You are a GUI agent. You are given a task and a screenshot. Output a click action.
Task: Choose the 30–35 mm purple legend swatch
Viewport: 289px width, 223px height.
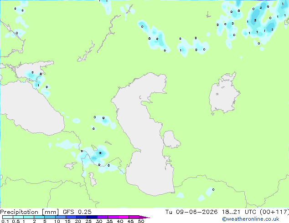(x=103, y=217)
